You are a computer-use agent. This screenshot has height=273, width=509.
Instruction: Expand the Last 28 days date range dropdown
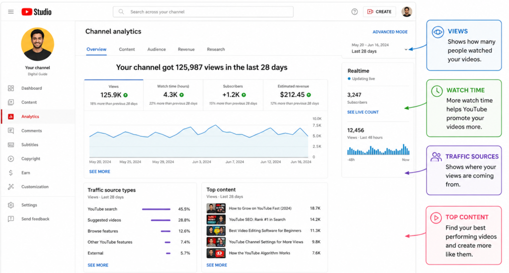pos(379,48)
